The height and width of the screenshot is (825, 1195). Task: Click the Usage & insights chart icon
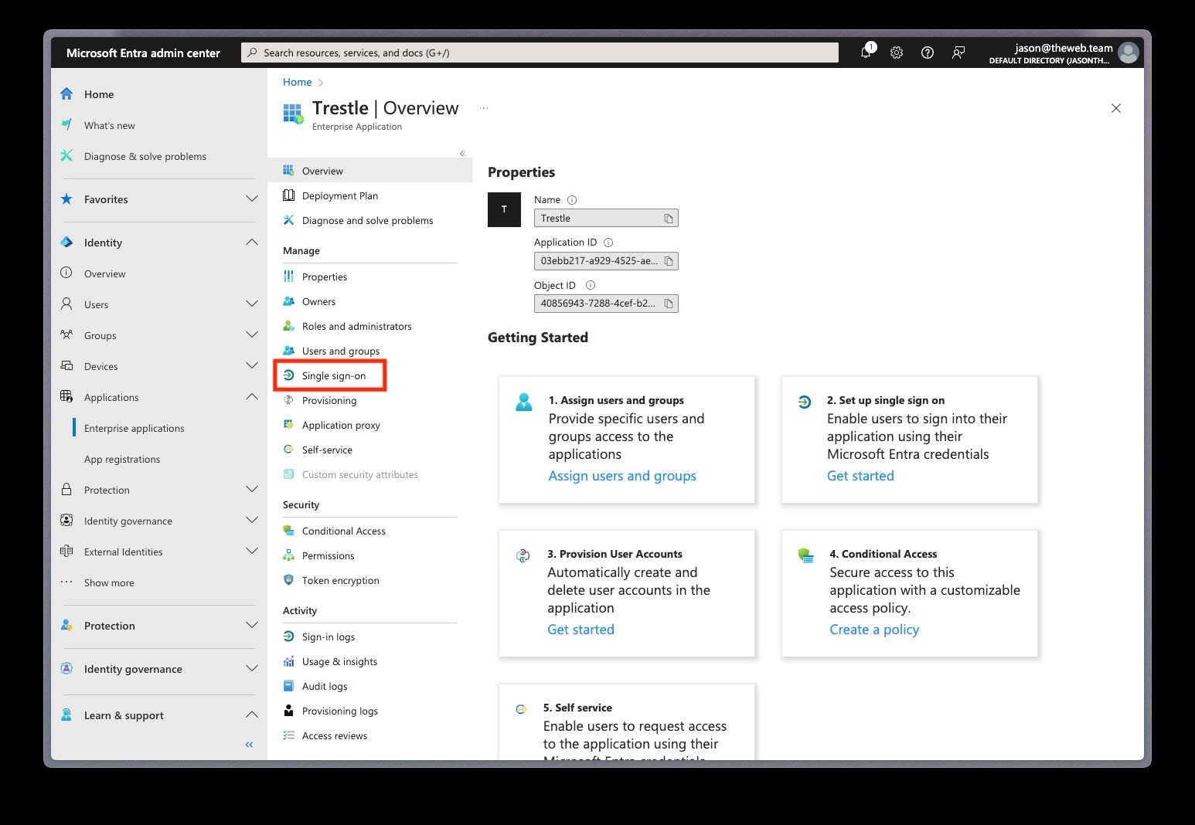(x=288, y=661)
